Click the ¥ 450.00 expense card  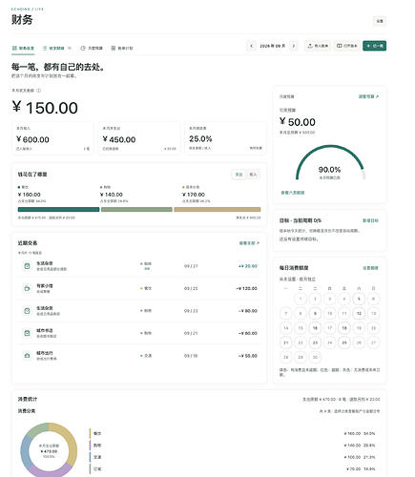139,138
